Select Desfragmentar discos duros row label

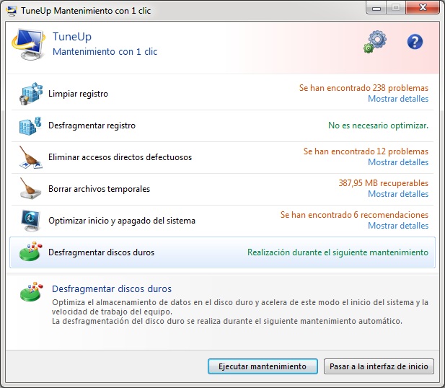coord(101,252)
